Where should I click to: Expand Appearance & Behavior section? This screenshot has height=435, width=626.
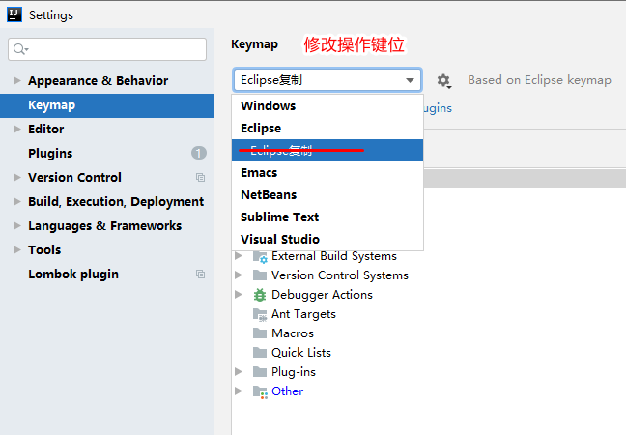pyautogui.click(x=16, y=80)
